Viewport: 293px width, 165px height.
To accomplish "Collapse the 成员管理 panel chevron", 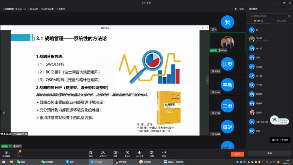I will pos(290,9).
